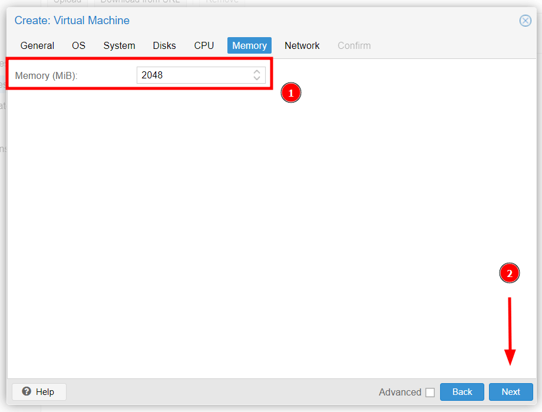Open the Network tab
542x412 pixels.
pyautogui.click(x=302, y=45)
